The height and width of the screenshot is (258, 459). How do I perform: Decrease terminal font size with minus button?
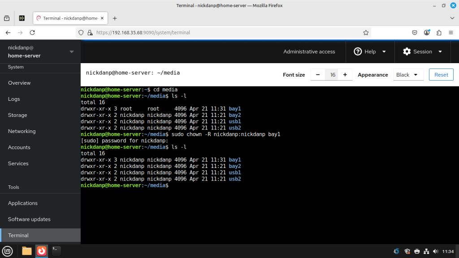318,75
